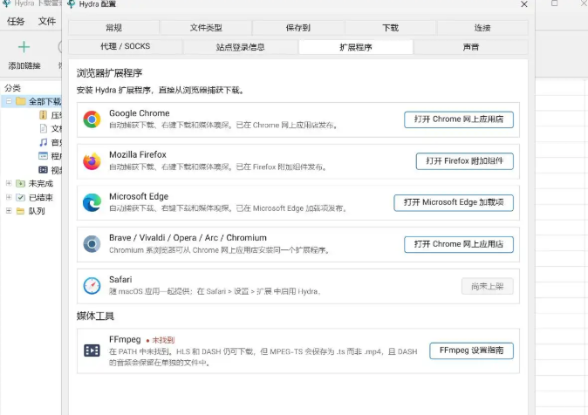Viewport: 588px width, 415px height.
Task: Select the 全部下载 folder icon
Action: (21, 101)
